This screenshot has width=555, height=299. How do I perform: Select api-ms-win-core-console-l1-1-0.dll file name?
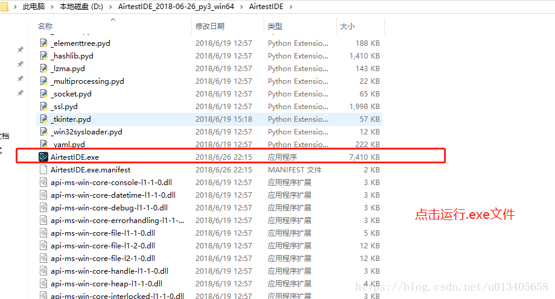pos(112,182)
